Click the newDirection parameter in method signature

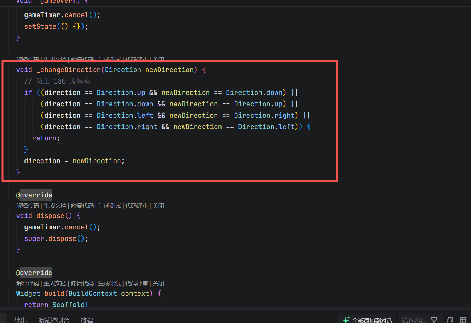click(x=169, y=70)
